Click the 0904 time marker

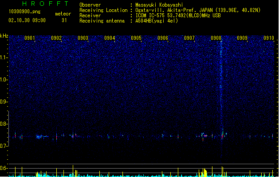point(110,38)
